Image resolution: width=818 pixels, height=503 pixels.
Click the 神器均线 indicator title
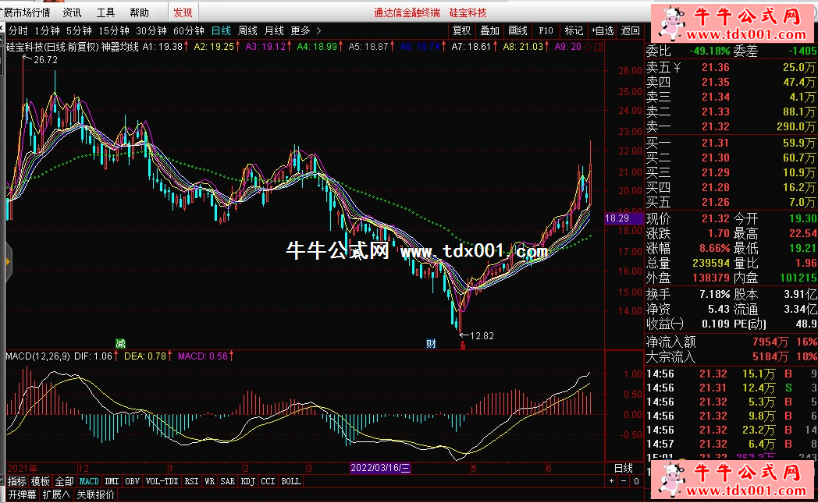pos(120,47)
